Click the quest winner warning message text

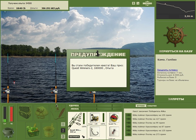coord(97,67)
